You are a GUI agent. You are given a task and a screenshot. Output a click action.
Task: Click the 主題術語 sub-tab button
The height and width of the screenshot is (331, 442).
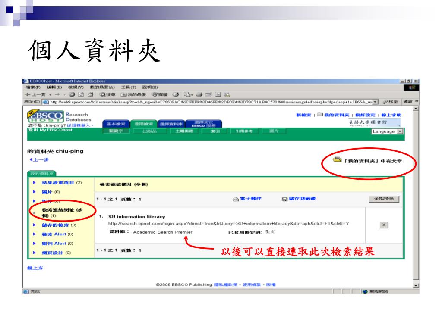tap(185, 131)
